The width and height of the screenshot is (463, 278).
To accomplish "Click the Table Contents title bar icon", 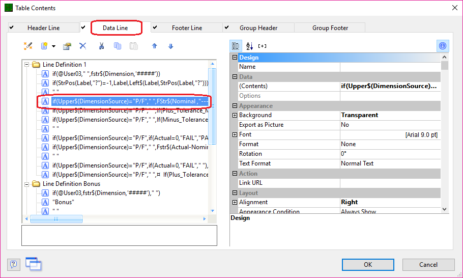I will (x=9, y=8).
